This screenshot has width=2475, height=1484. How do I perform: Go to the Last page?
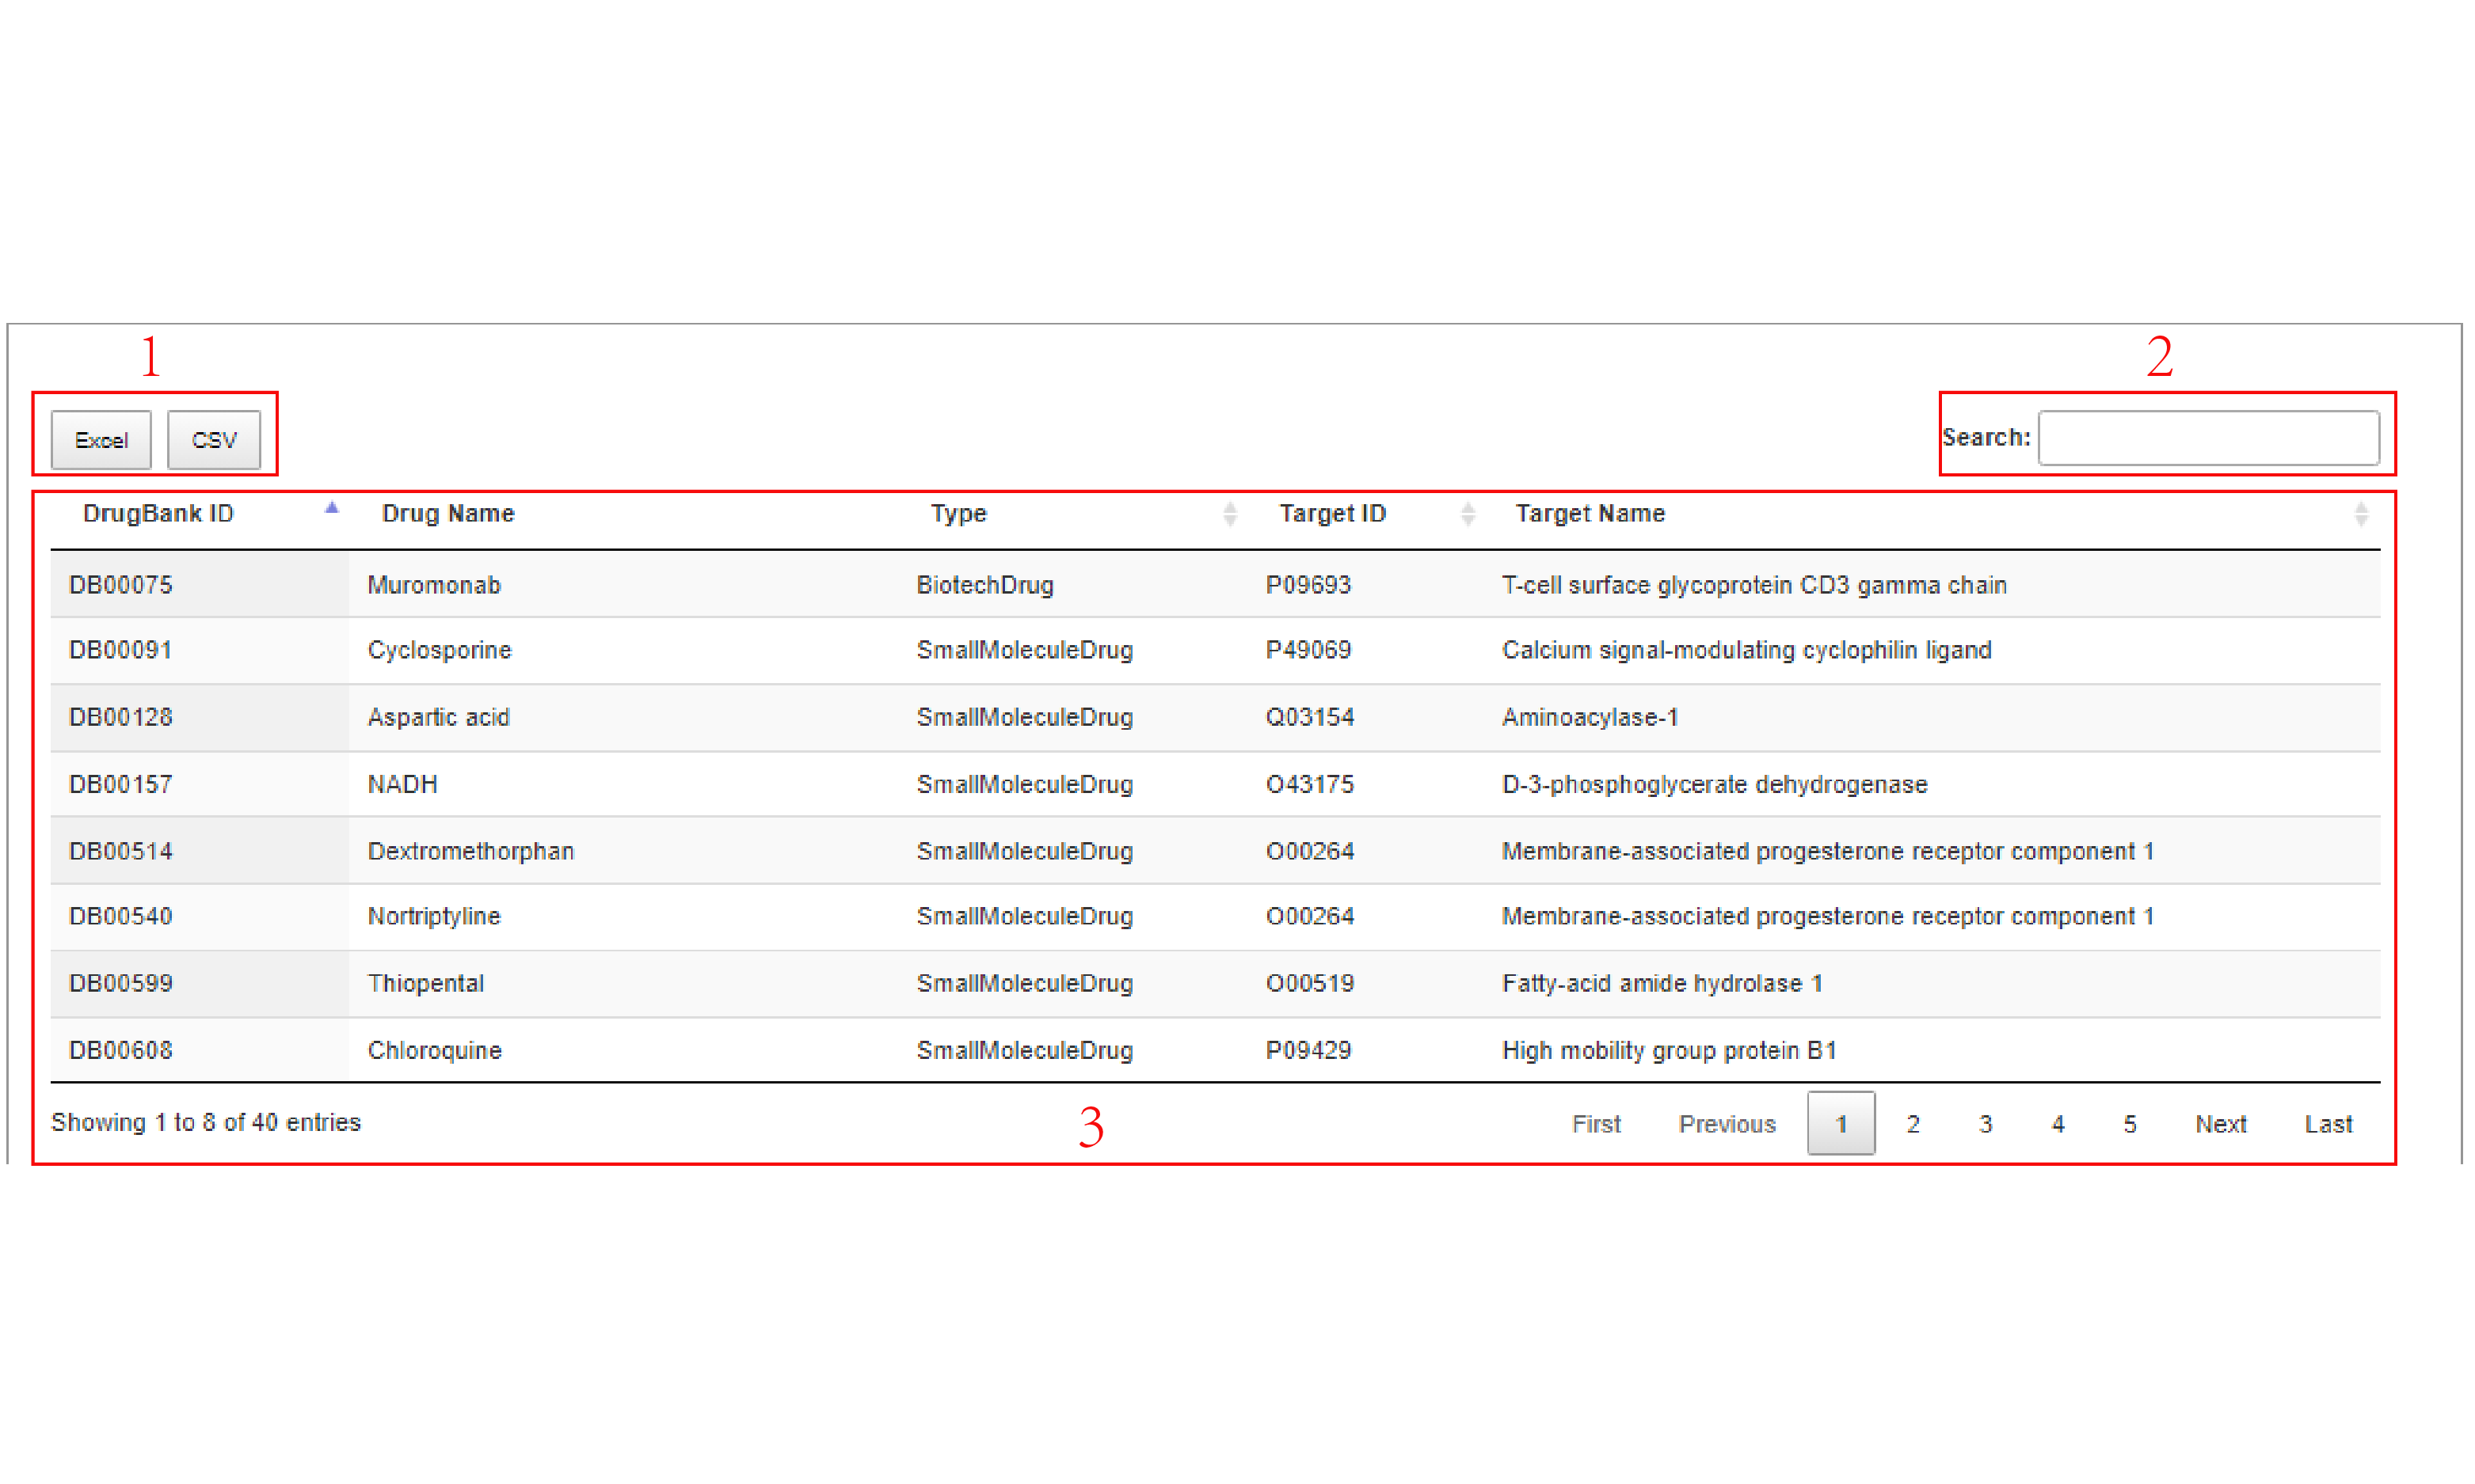tap(2328, 1124)
